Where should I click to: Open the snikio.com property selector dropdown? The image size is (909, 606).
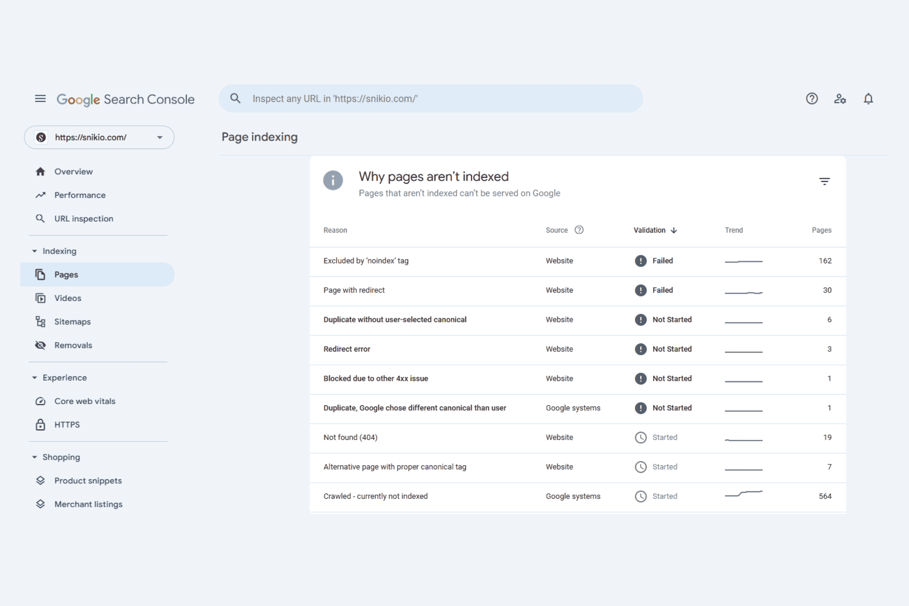coord(99,137)
